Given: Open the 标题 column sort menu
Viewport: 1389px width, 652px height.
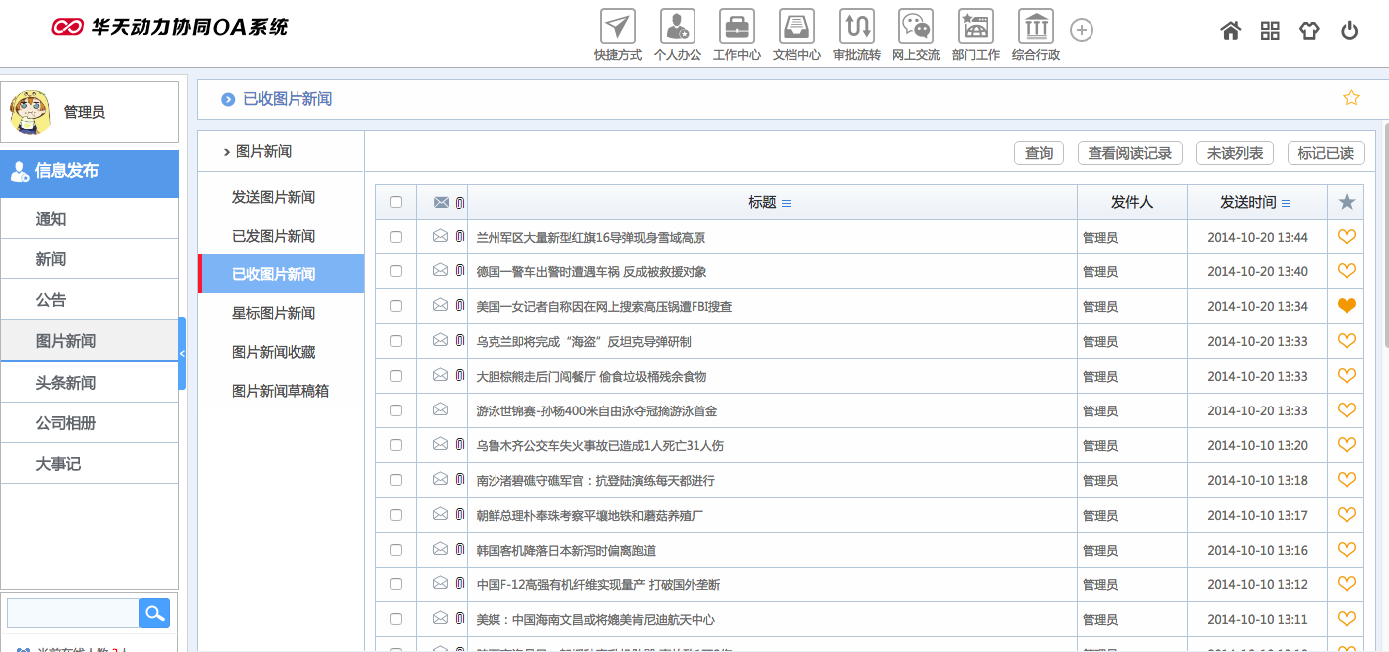Looking at the screenshot, I should [x=787, y=203].
